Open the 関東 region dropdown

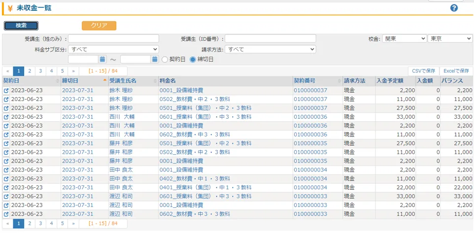[x=404, y=39]
